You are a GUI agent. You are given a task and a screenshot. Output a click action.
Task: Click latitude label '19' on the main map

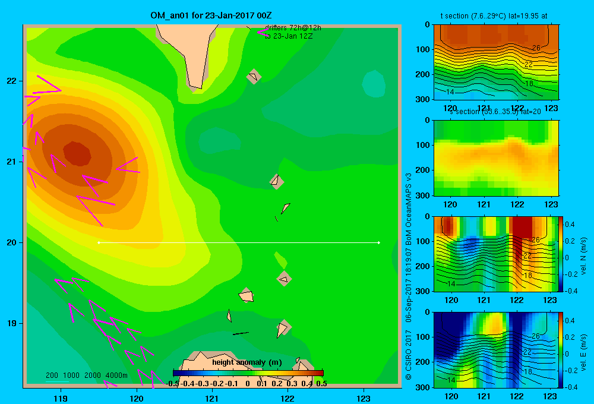tap(12, 323)
